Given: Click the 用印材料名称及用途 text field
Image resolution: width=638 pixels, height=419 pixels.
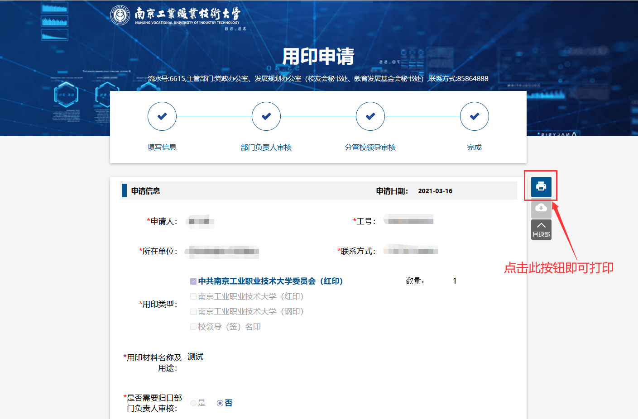Looking at the screenshot, I should click(196, 357).
